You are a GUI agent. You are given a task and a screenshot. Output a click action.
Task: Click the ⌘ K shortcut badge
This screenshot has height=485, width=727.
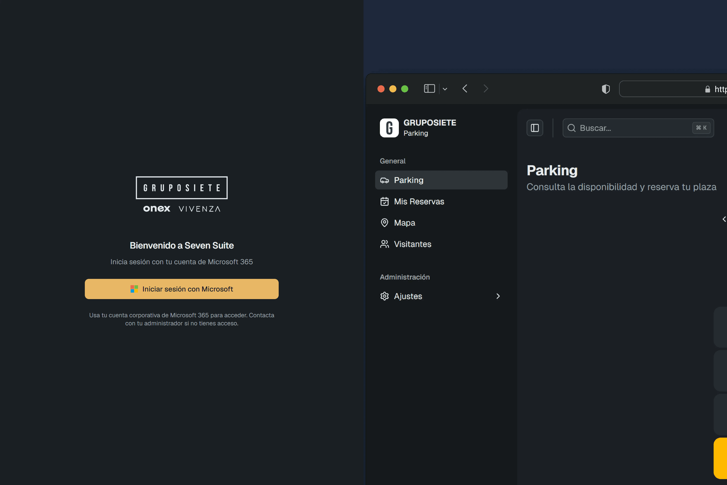[x=701, y=128]
